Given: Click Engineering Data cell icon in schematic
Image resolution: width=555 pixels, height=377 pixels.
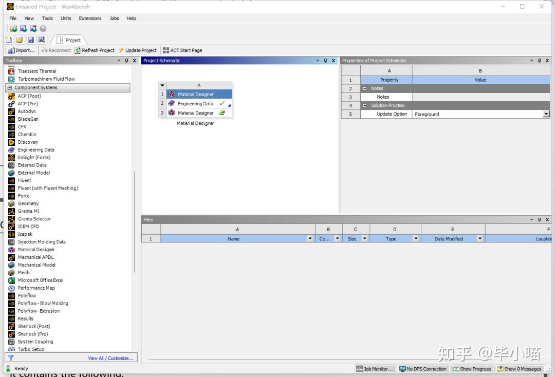Looking at the screenshot, I should pos(172,104).
